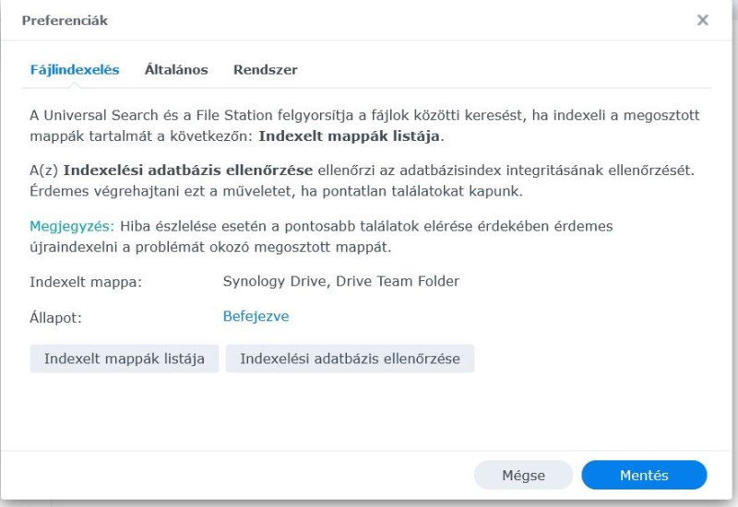Click the Indexelt mappa: field label
This screenshot has height=507, width=738.
[x=86, y=282]
